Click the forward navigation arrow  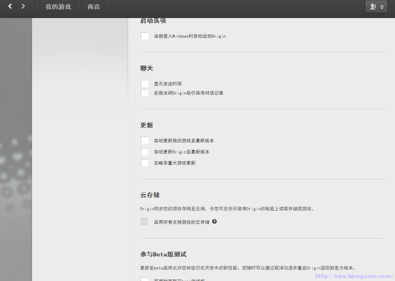23,6
